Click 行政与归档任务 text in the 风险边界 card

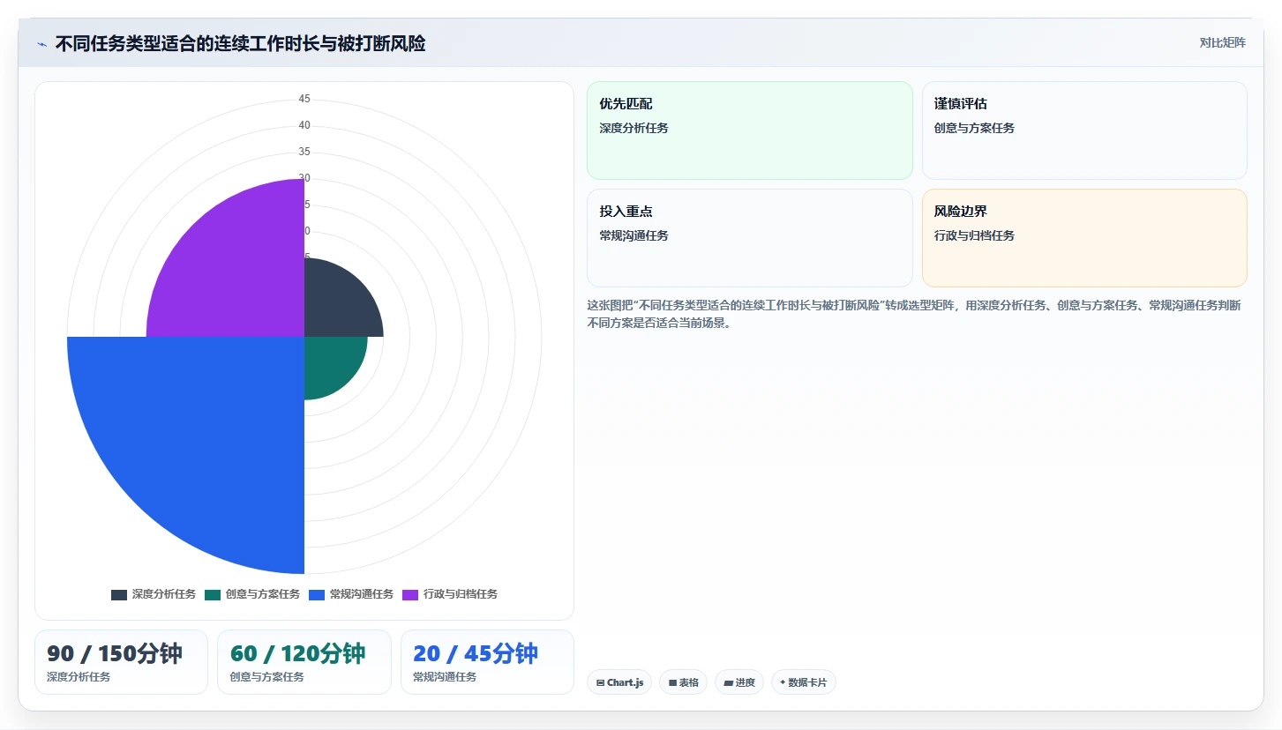point(974,235)
